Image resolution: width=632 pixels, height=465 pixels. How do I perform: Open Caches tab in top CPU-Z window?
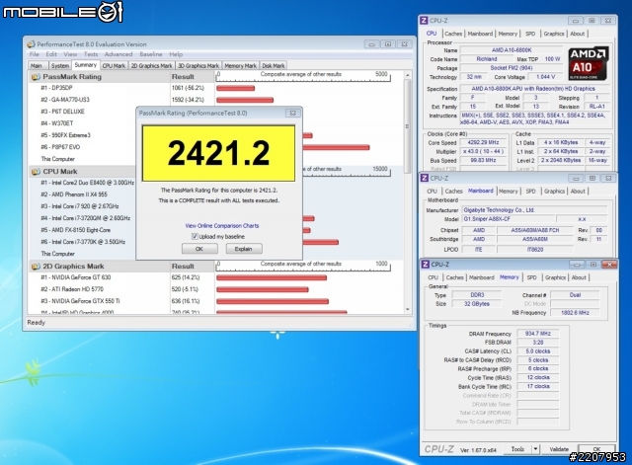[453, 34]
